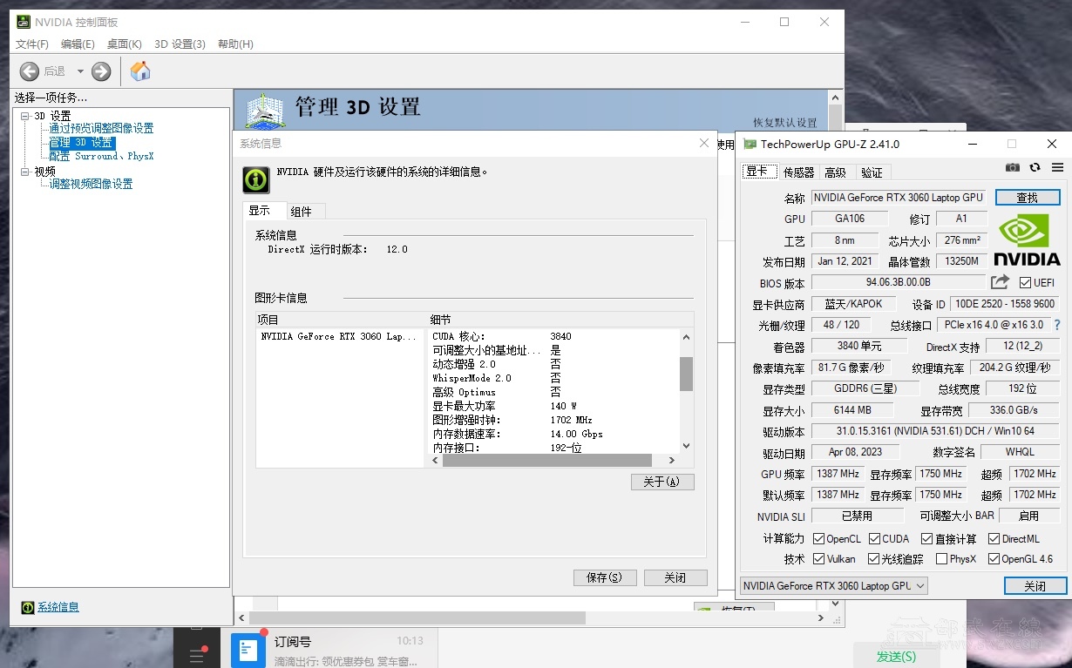Image resolution: width=1072 pixels, height=668 pixels.
Task: Click the GPU-Z refresh icon
Action: point(1035,167)
